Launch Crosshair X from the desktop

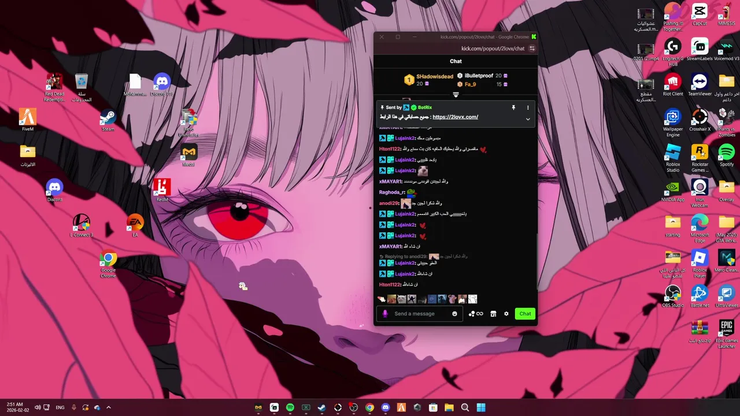[700, 121]
